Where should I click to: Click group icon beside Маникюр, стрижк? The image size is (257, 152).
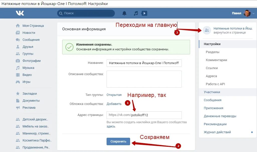[18, 133]
